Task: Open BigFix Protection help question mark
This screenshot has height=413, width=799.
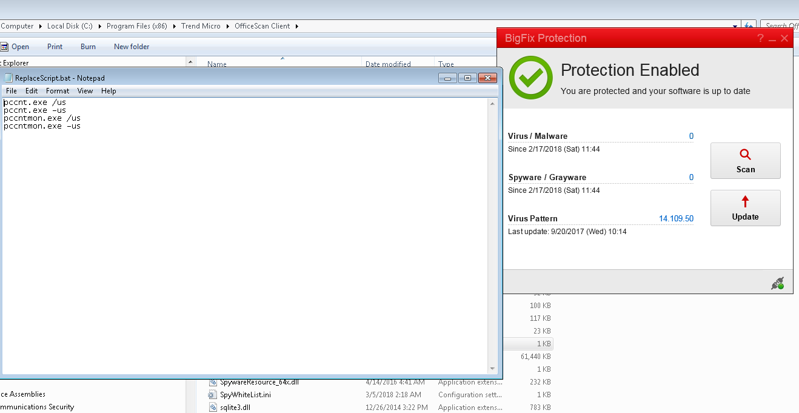Action: pos(760,38)
